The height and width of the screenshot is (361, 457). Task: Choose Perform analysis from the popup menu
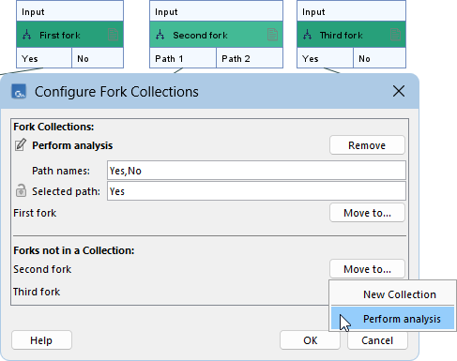(x=393, y=319)
